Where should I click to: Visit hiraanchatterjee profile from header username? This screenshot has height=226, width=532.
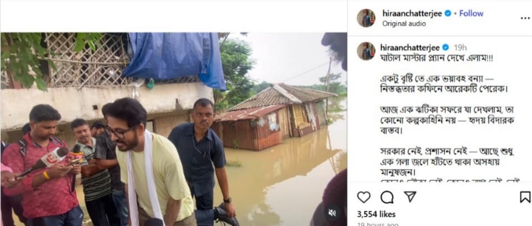click(412, 13)
